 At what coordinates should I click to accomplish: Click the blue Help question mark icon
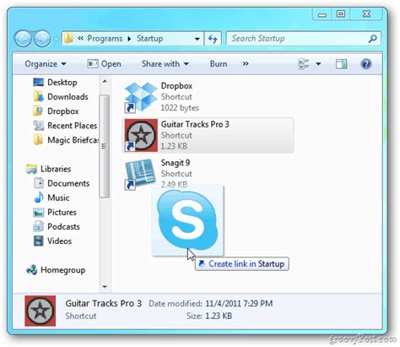click(x=366, y=64)
